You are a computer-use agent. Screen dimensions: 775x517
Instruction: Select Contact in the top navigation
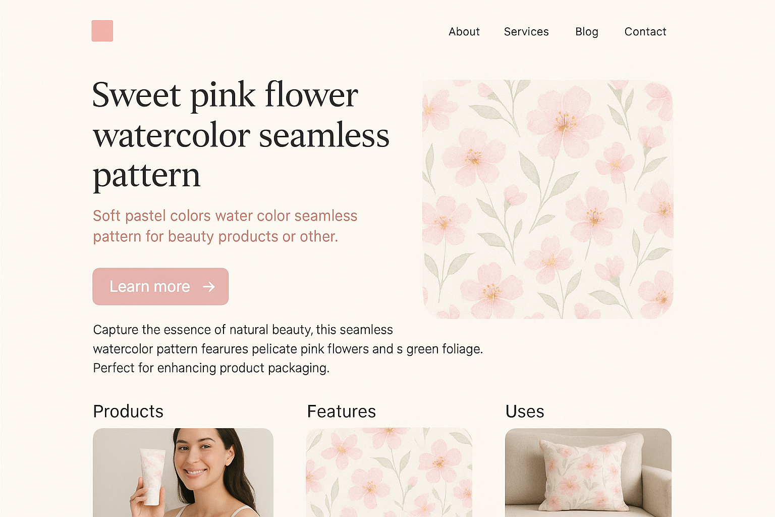pos(645,32)
